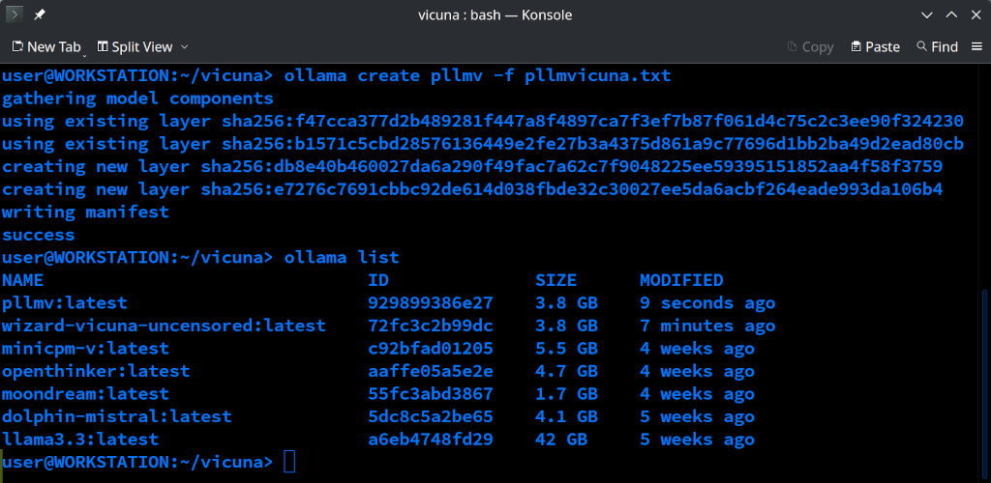Click the Copy toolbar button

[811, 46]
